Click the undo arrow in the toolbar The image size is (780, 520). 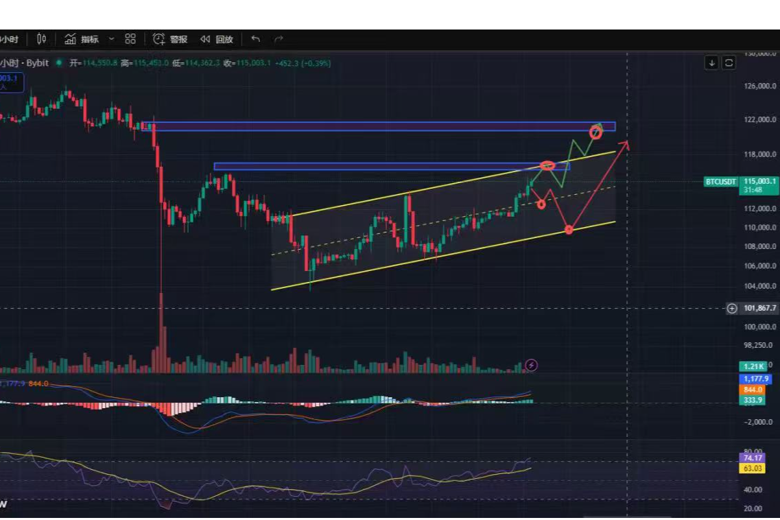(x=255, y=39)
